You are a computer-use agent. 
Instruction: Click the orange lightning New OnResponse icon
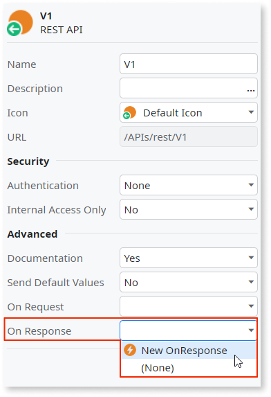click(130, 350)
